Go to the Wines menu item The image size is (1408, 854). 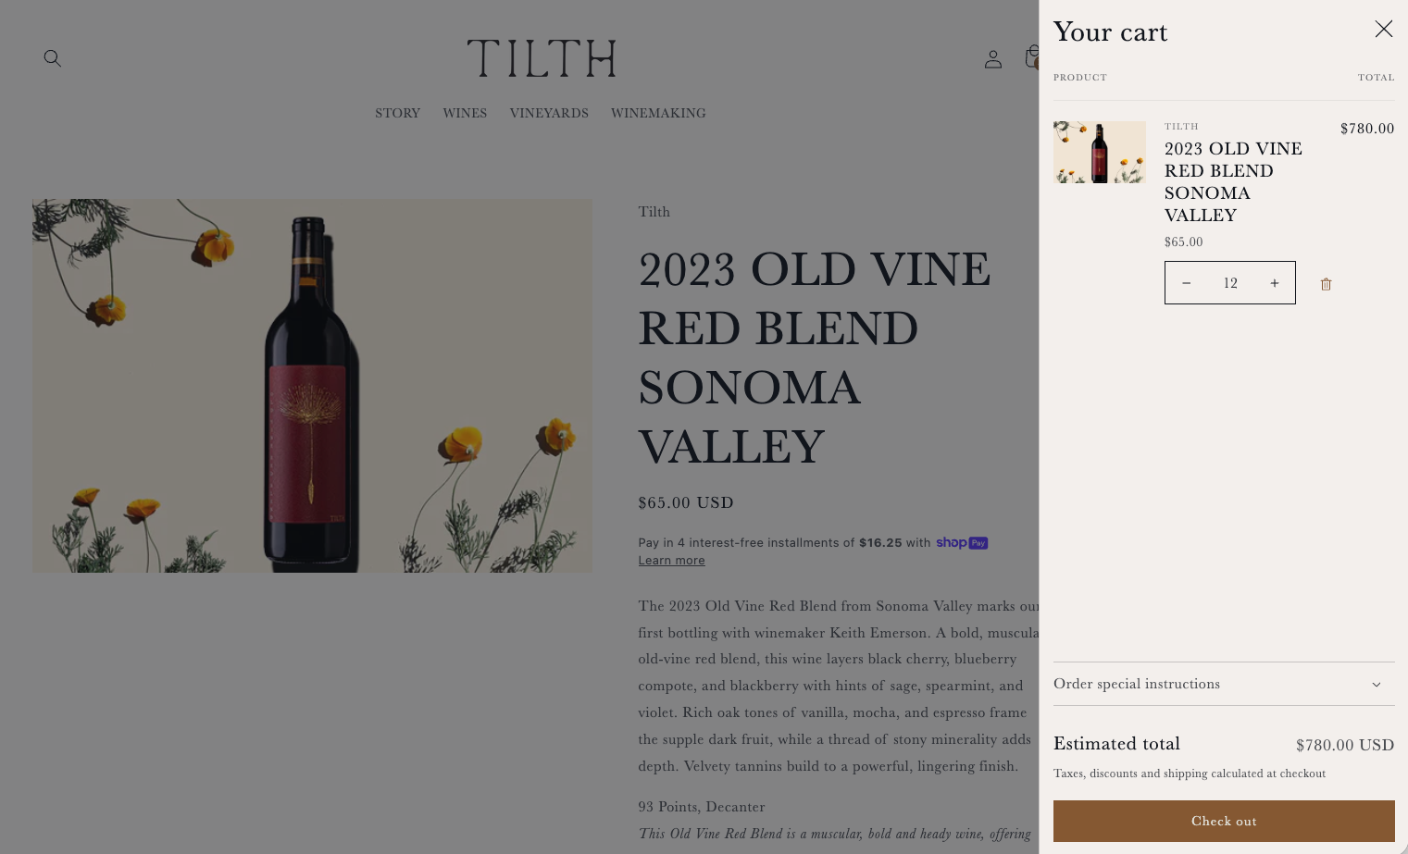tap(465, 113)
